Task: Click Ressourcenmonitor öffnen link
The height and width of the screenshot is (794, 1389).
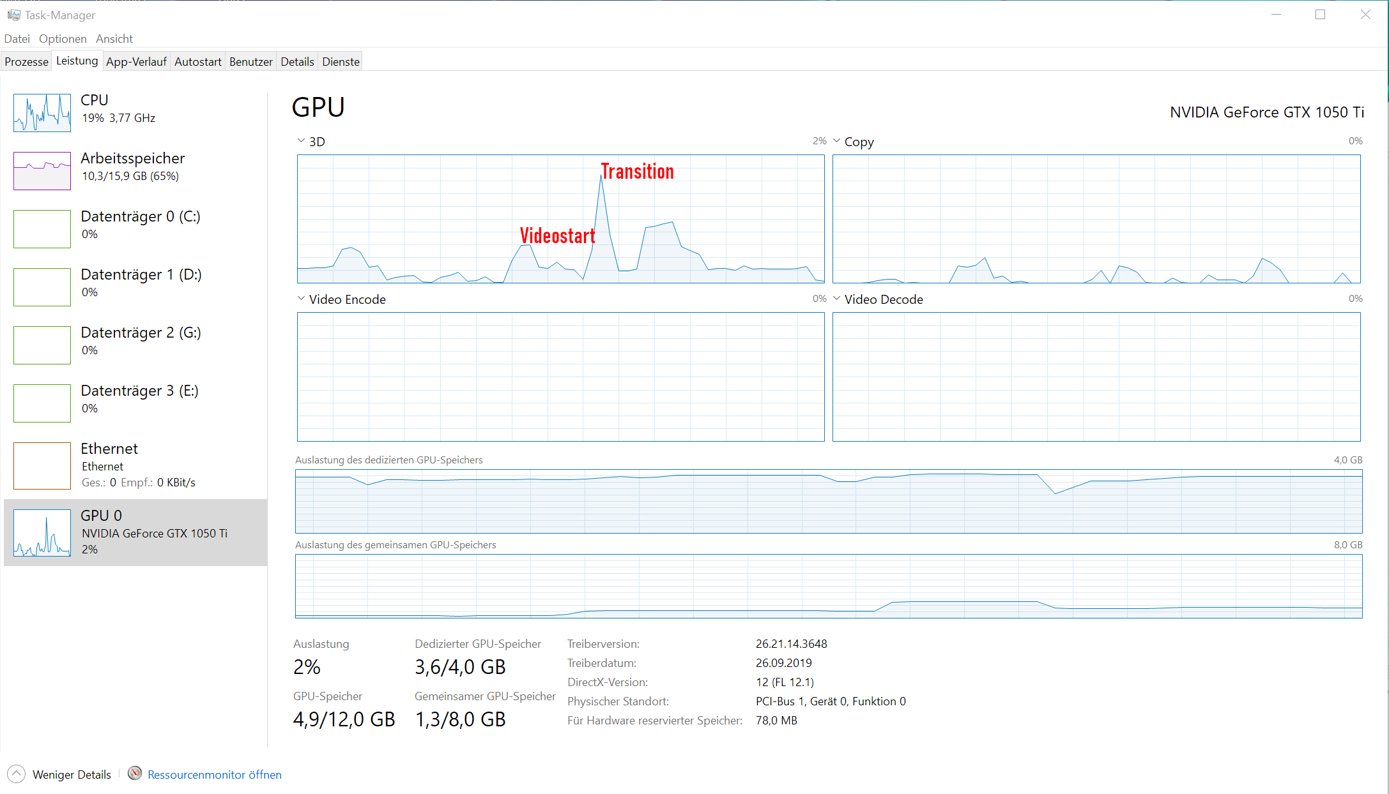Action: point(214,774)
